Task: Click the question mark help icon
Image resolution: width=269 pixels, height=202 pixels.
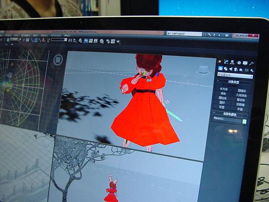Action: click(x=227, y=35)
